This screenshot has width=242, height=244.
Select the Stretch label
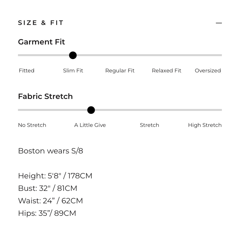[150, 125]
